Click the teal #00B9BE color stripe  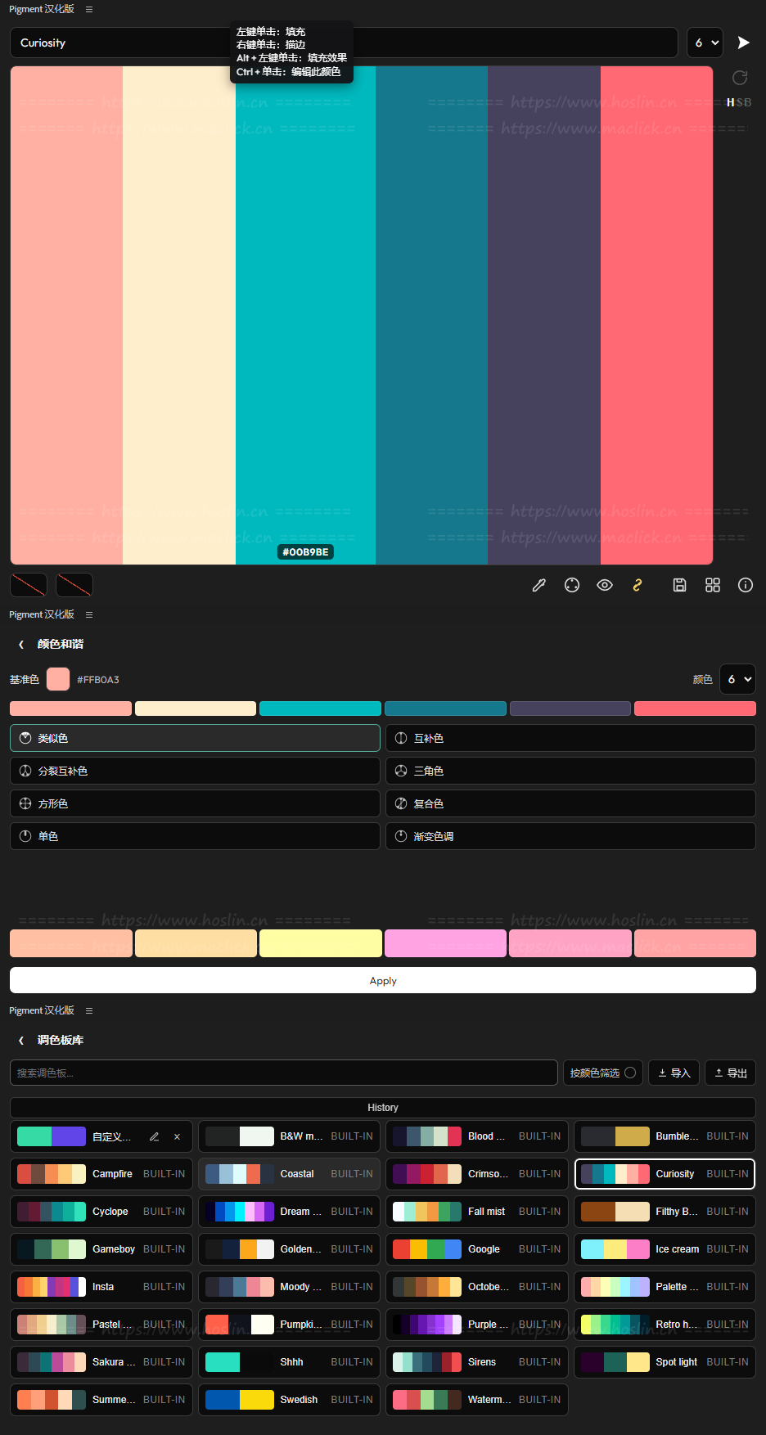pyautogui.click(x=305, y=315)
